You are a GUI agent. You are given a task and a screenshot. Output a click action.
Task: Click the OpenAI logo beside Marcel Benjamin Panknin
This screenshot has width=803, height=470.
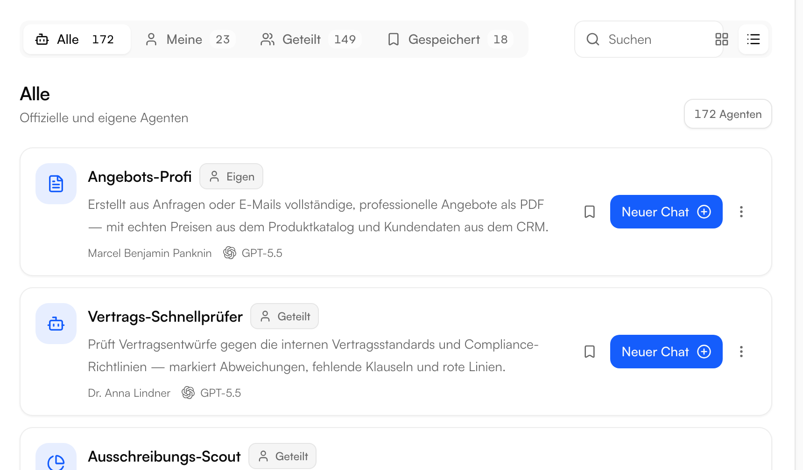230,253
